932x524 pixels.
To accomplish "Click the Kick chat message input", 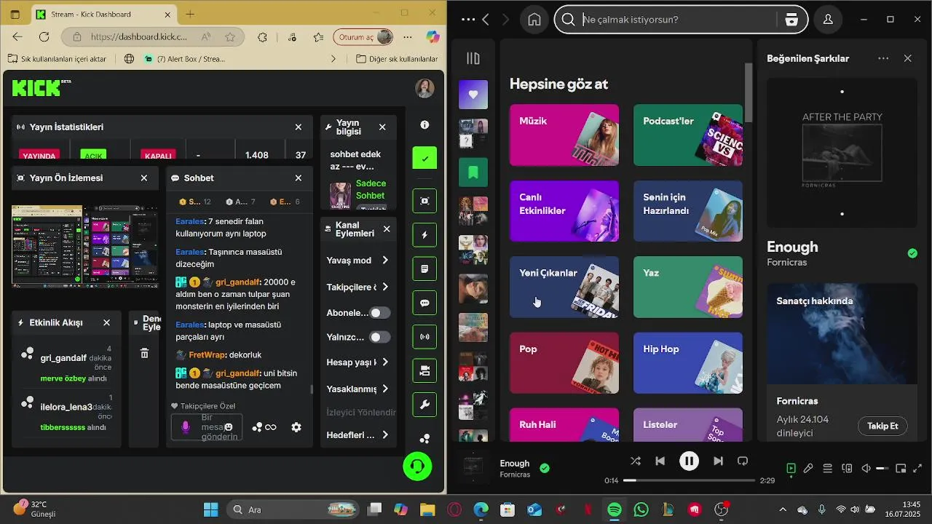I will [x=207, y=427].
